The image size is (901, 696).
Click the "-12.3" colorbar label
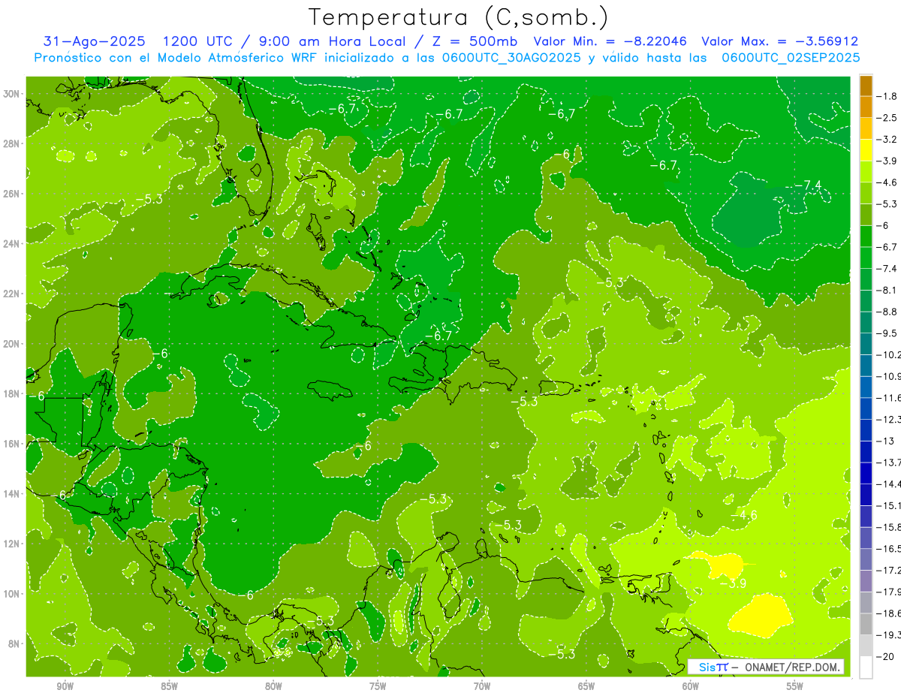(x=890, y=419)
